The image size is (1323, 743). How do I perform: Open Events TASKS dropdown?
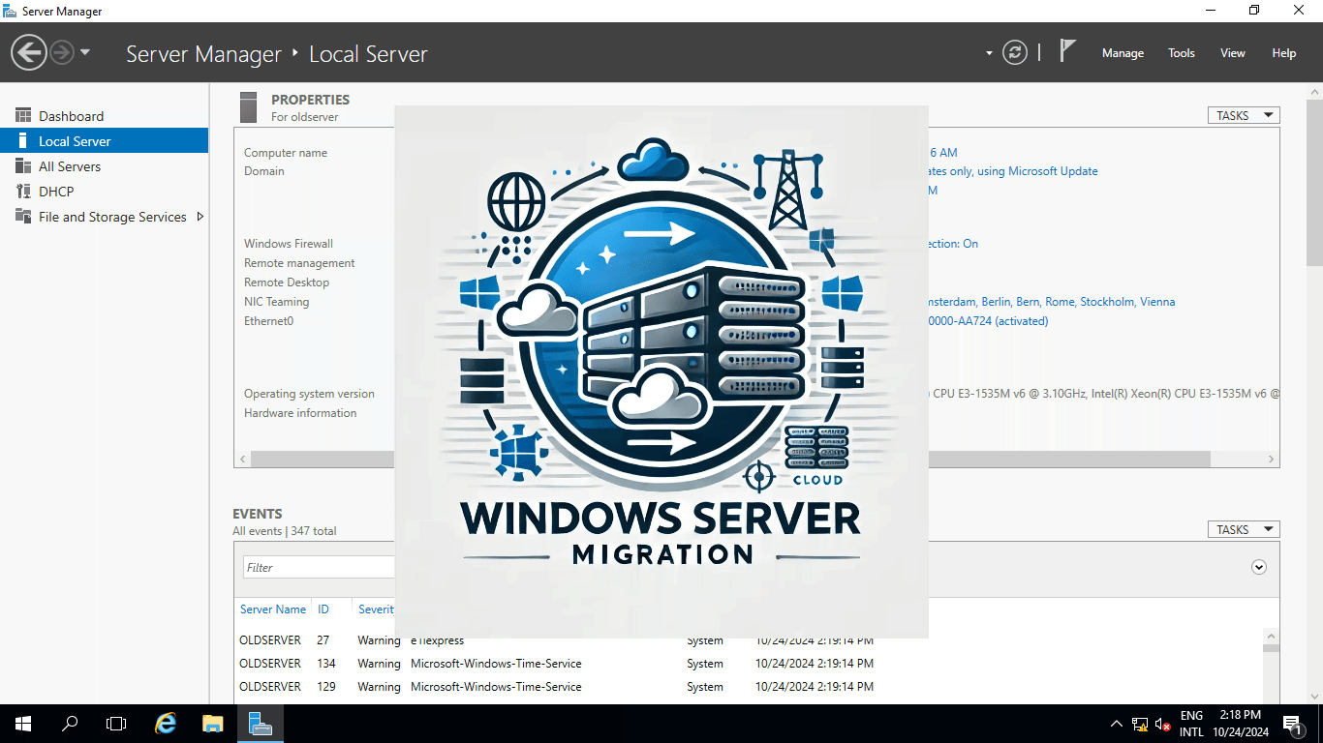(x=1244, y=529)
